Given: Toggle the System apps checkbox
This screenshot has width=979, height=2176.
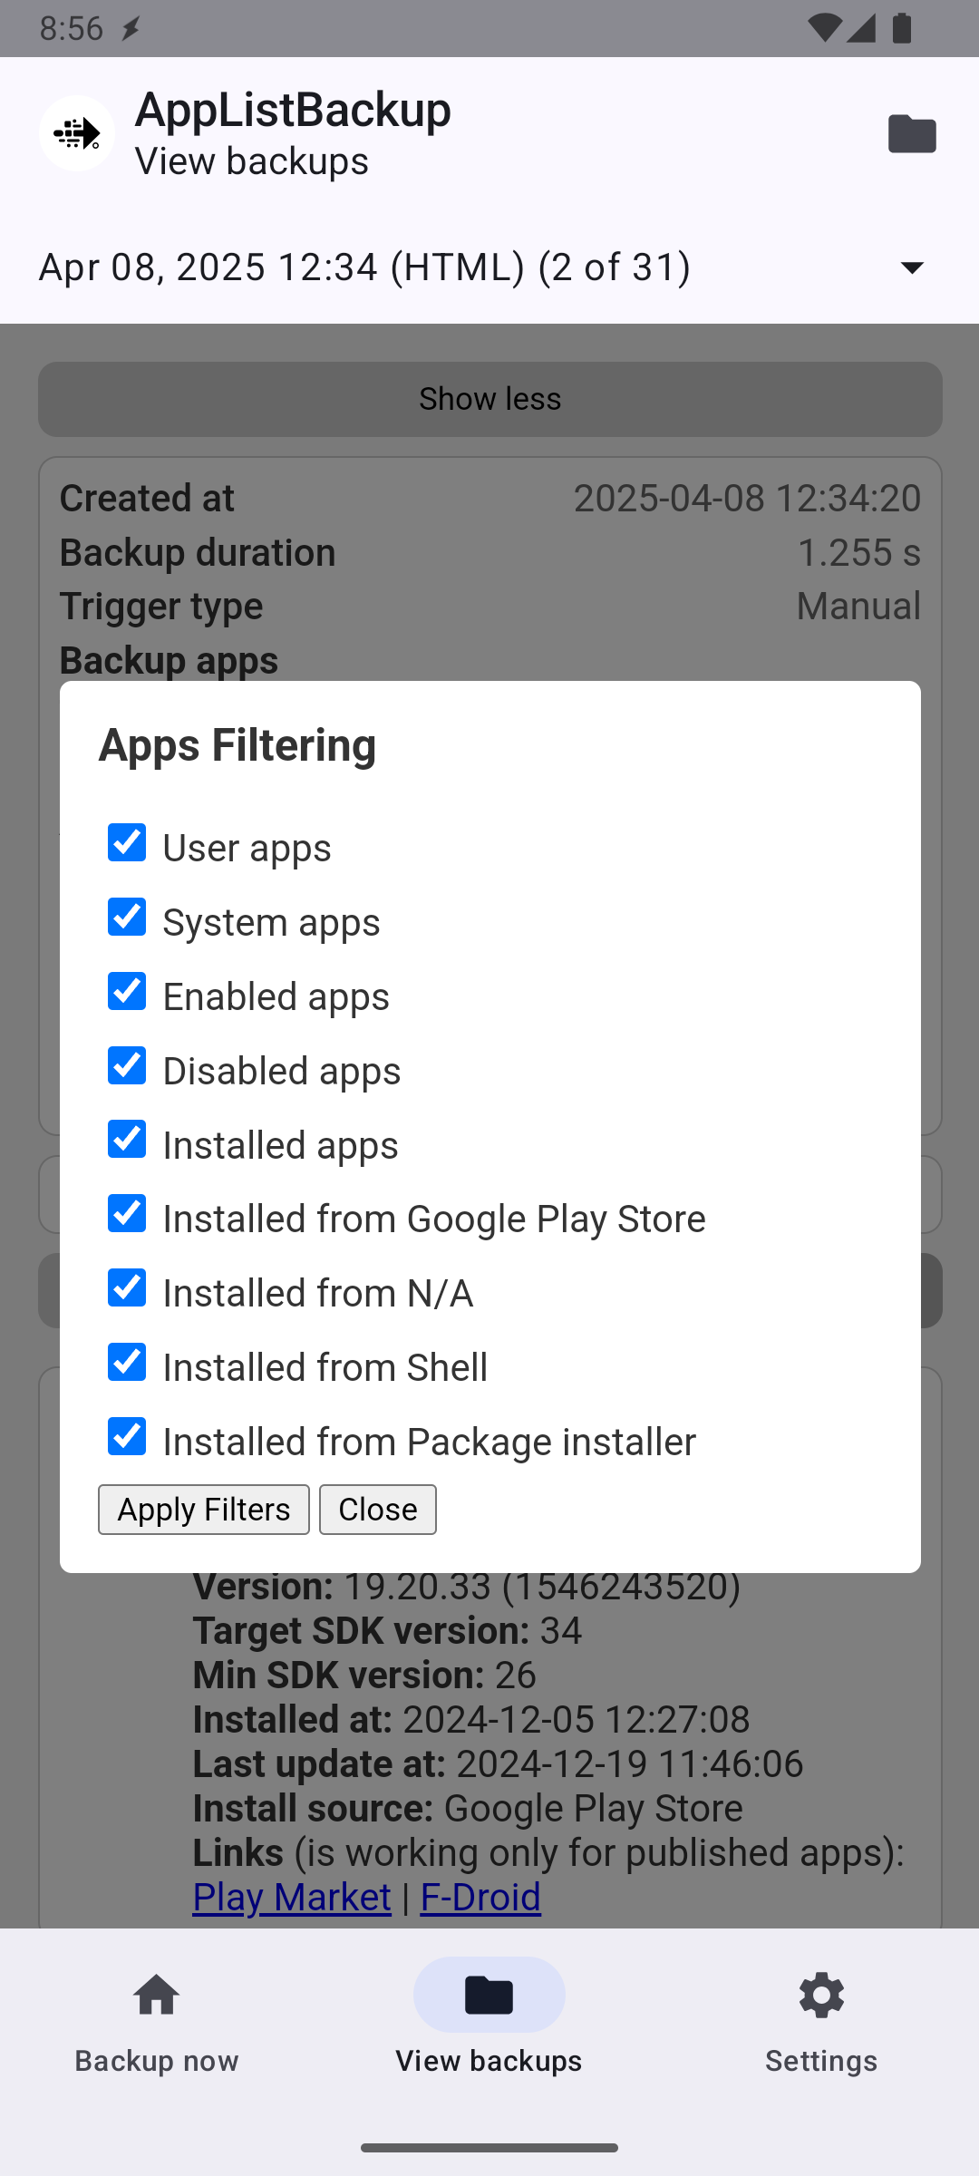Looking at the screenshot, I should 127,917.
